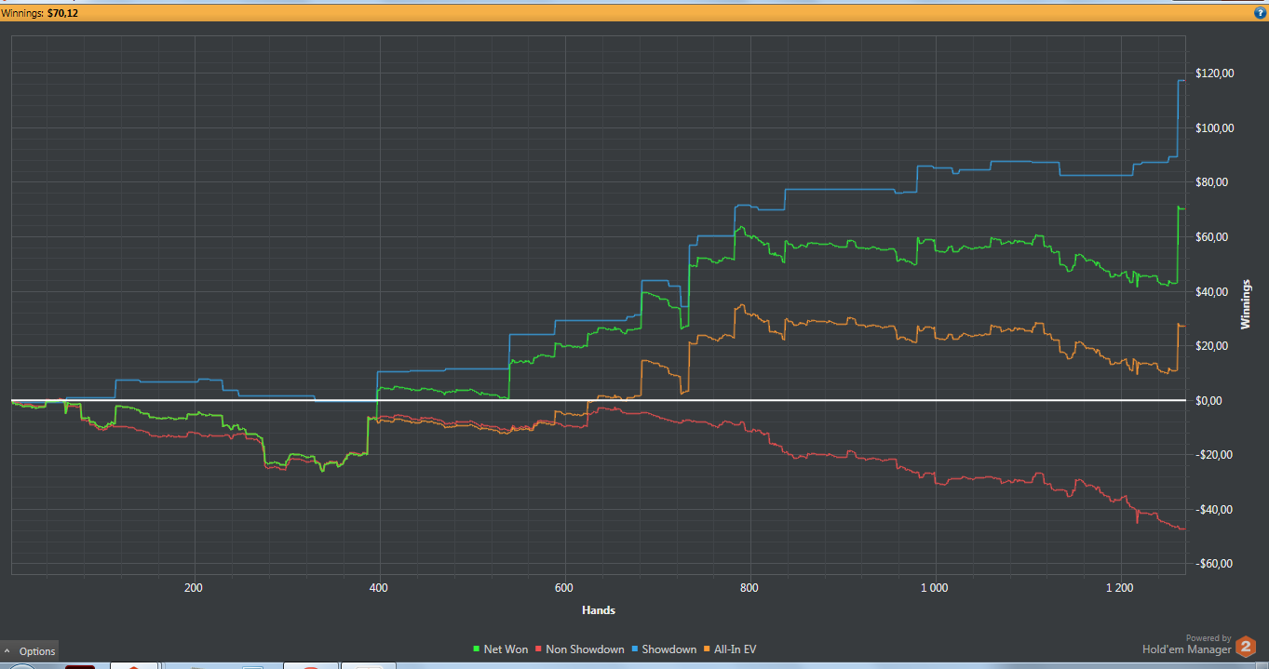Image resolution: width=1269 pixels, height=669 pixels.
Task: Toggle the Showdown series label
Action: 669,649
